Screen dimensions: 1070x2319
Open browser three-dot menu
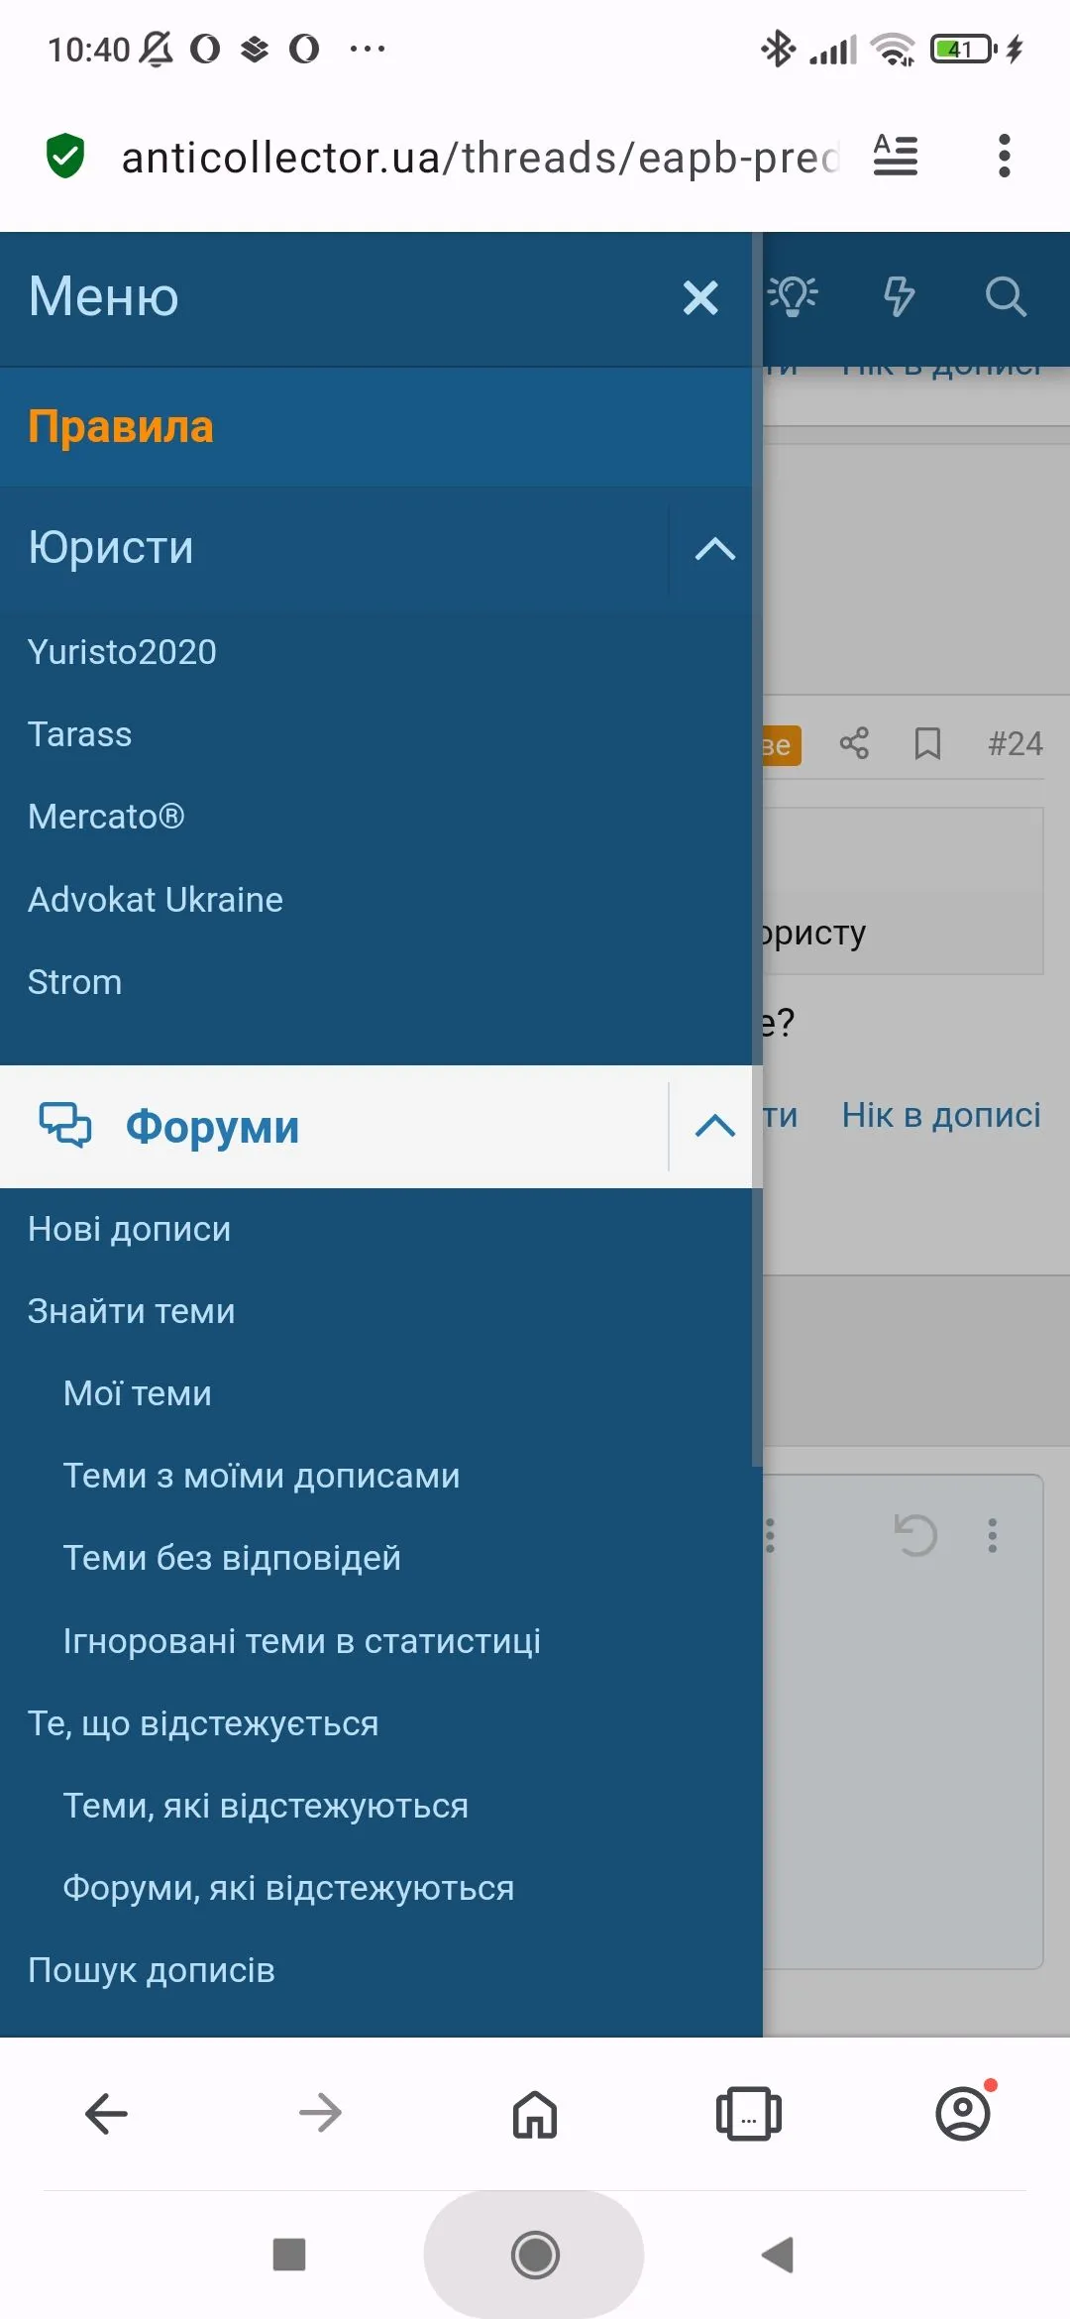point(1004,156)
